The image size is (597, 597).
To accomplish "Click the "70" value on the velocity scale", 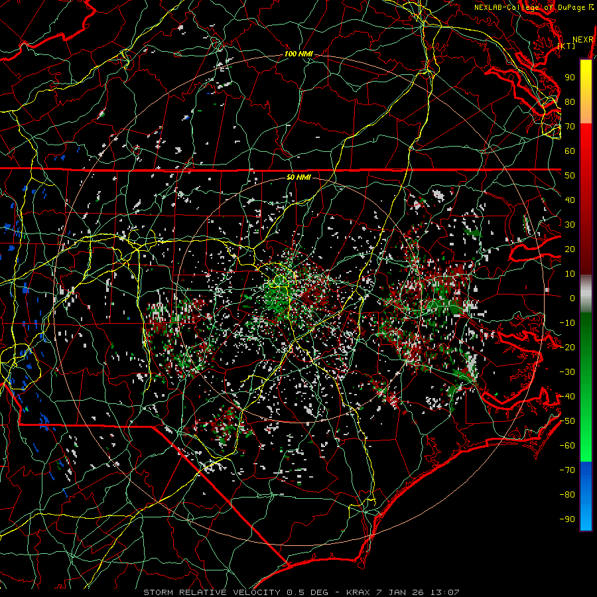I will (x=570, y=127).
